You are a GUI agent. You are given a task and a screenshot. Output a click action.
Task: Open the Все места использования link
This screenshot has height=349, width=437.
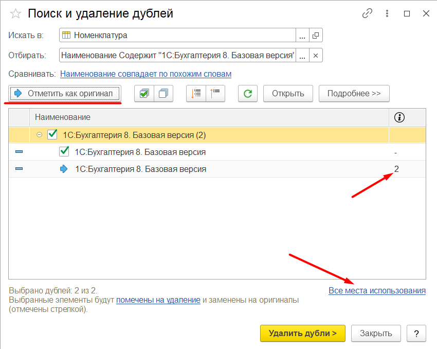tap(377, 291)
